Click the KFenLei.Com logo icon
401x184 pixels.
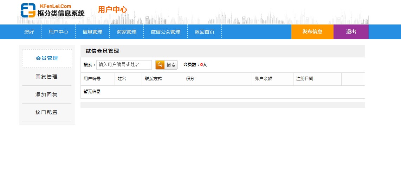point(28,10)
